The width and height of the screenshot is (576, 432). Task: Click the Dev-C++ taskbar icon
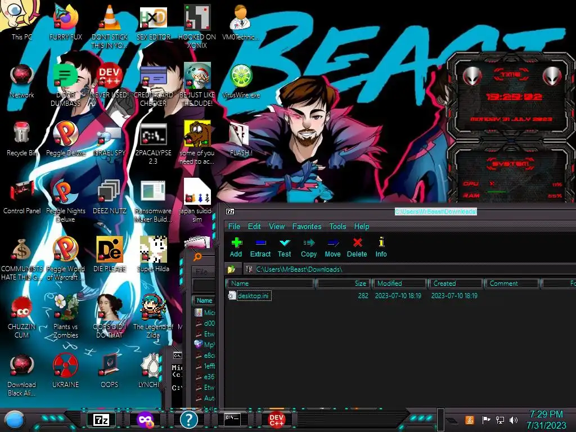coord(276,420)
